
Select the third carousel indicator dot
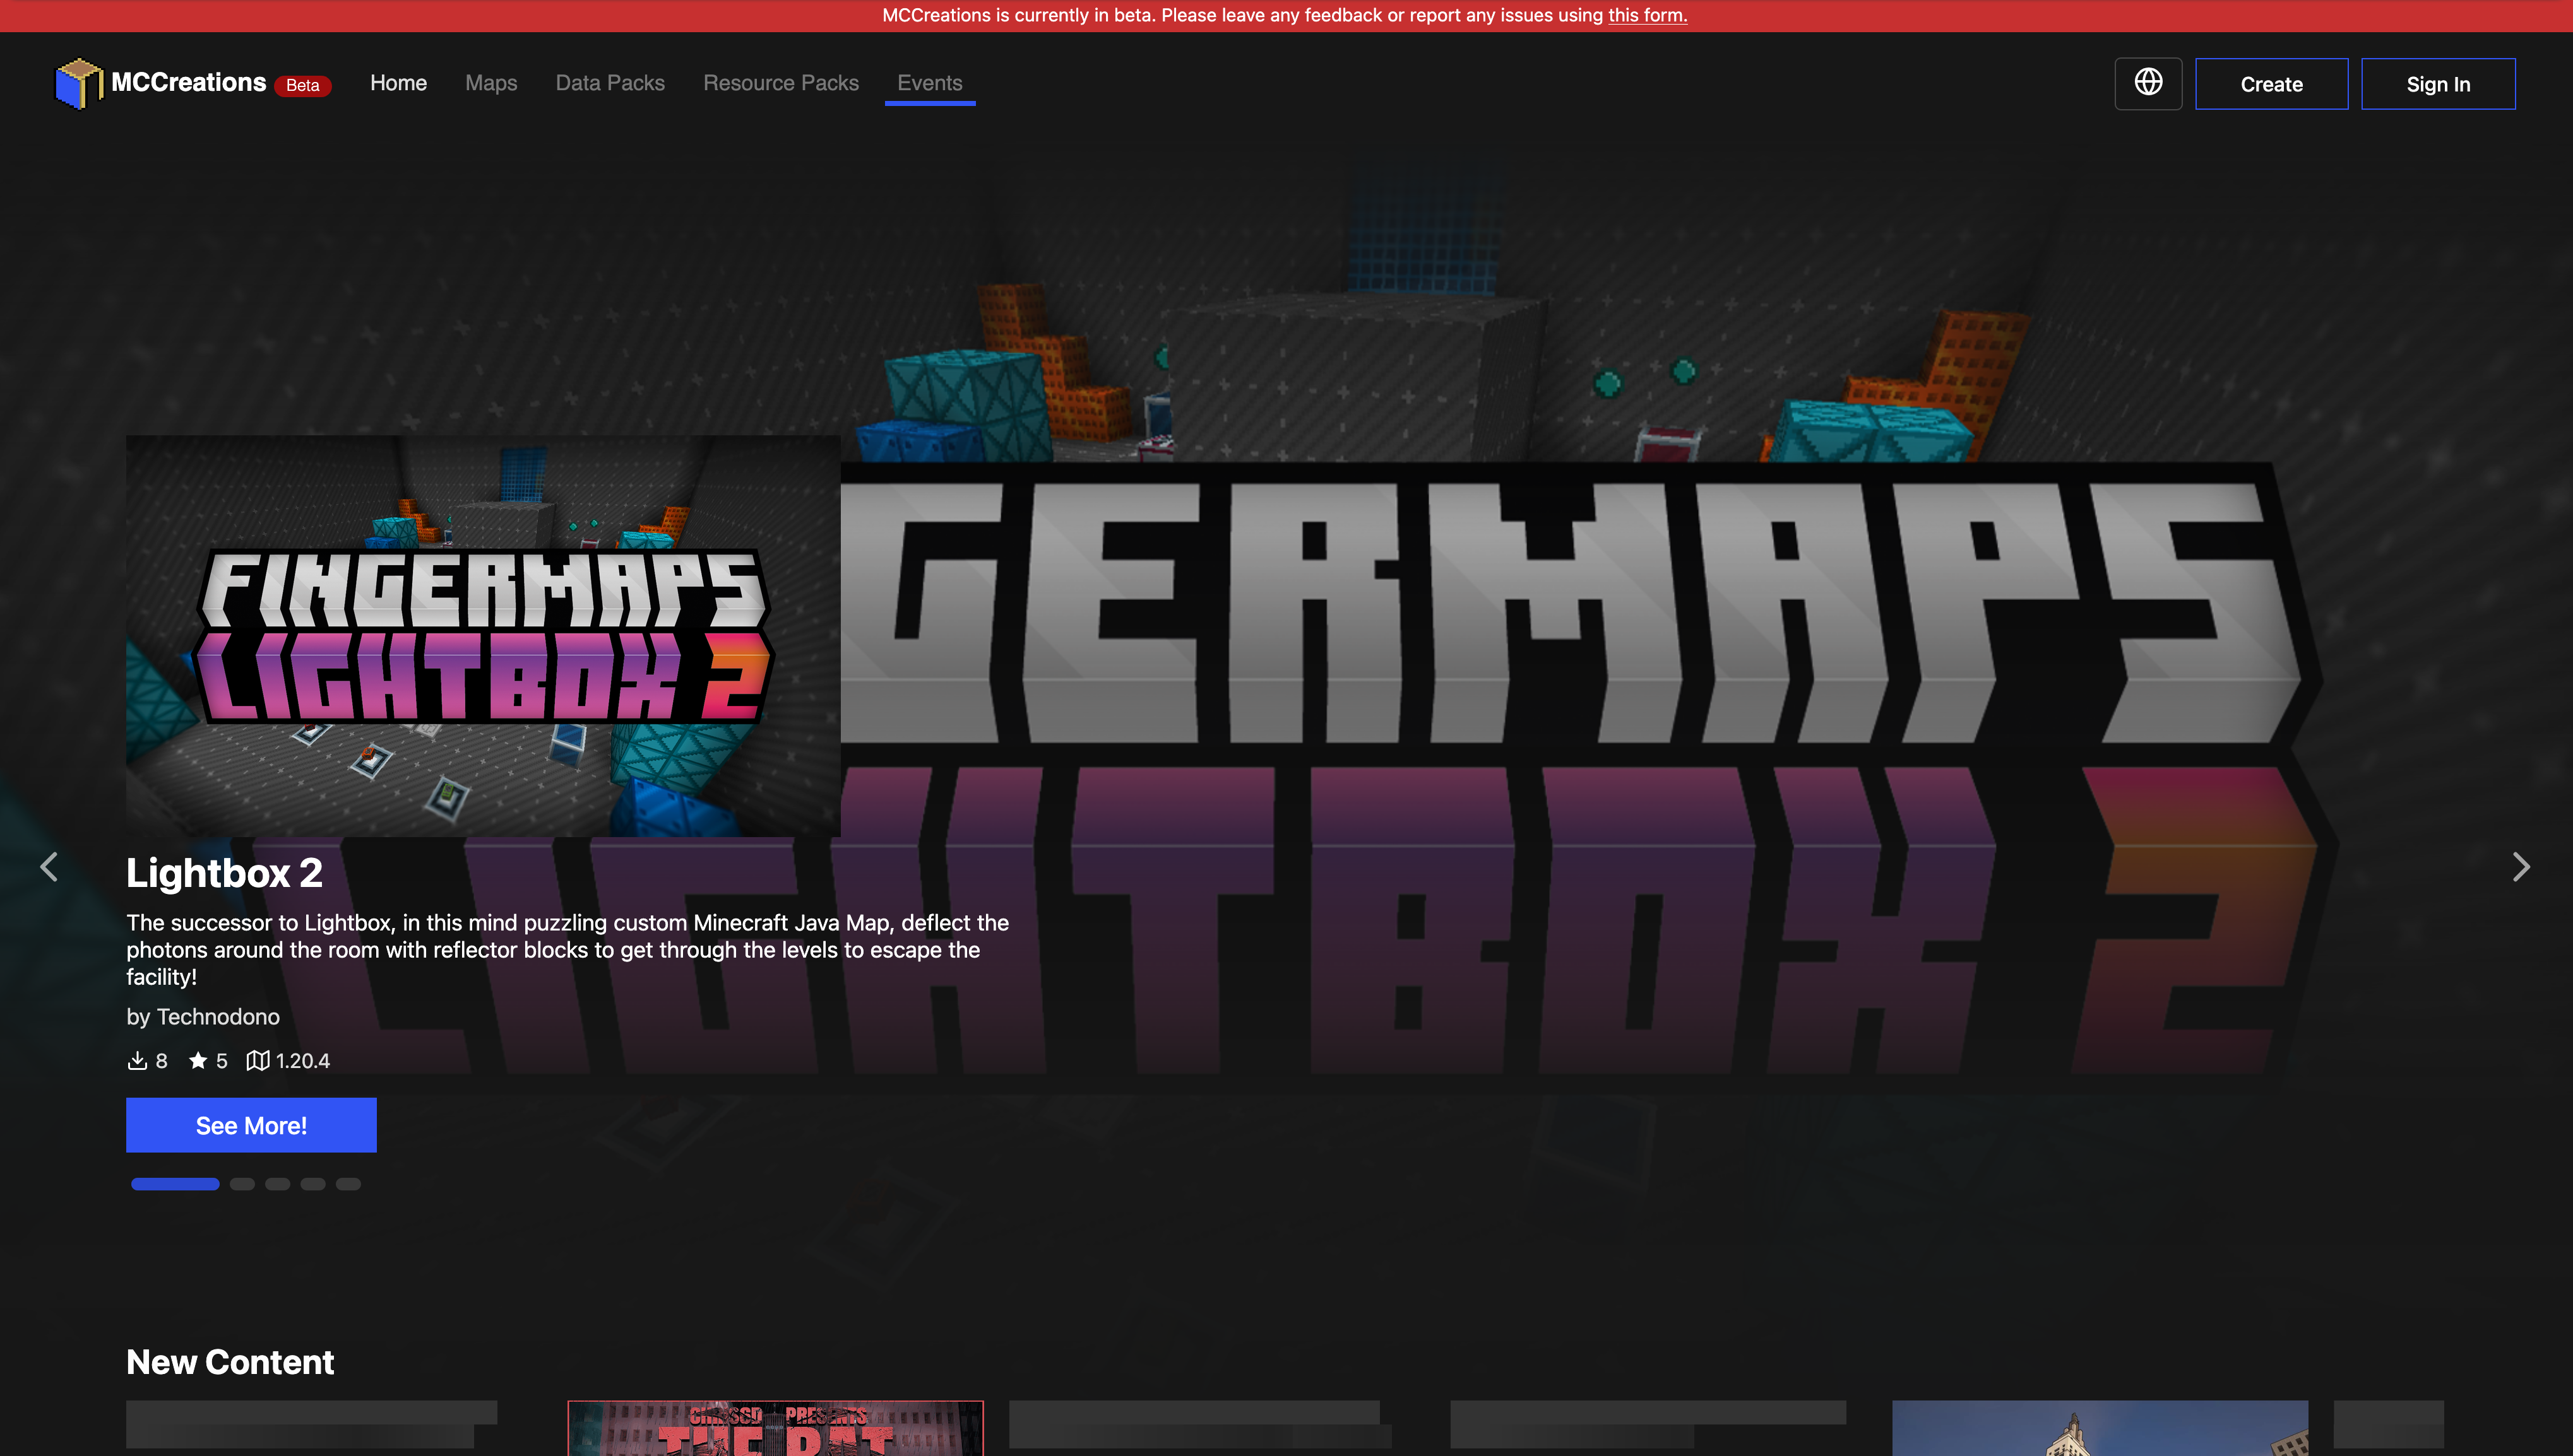[278, 1184]
